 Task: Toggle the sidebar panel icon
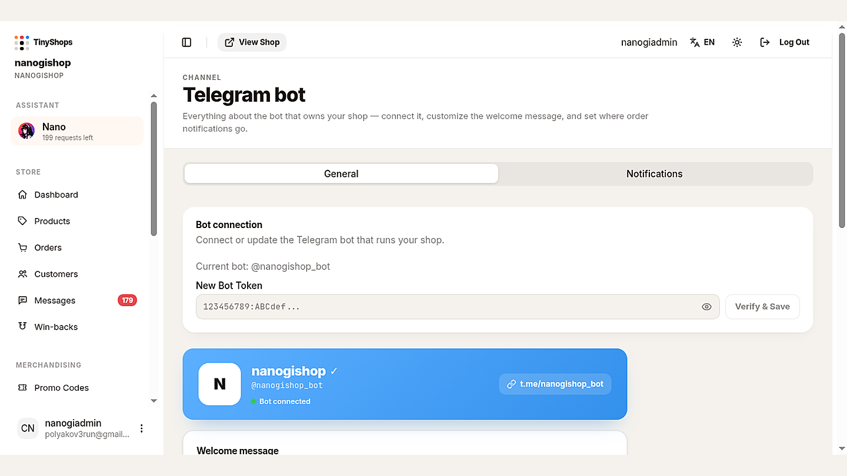(x=186, y=42)
